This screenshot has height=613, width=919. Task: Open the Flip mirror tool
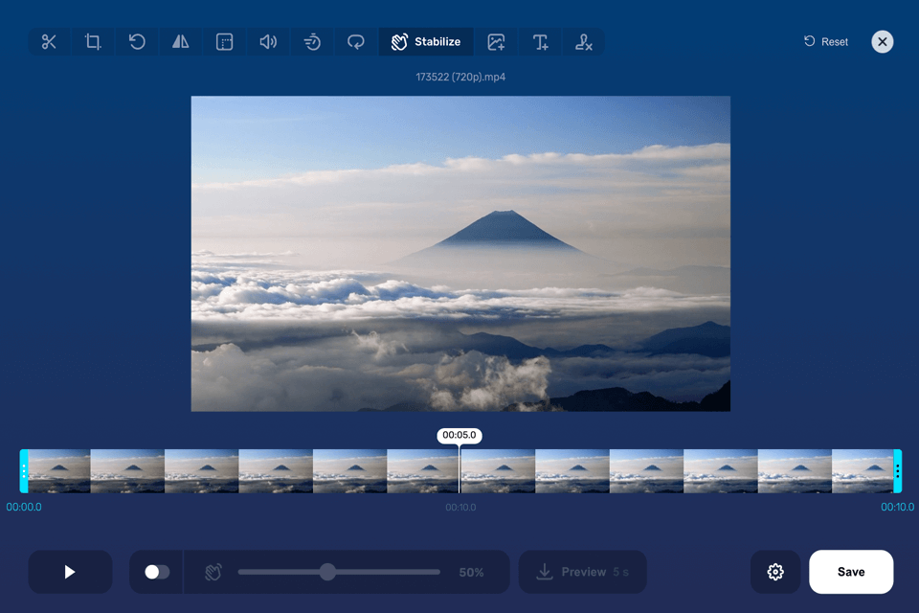click(x=181, y=41)
